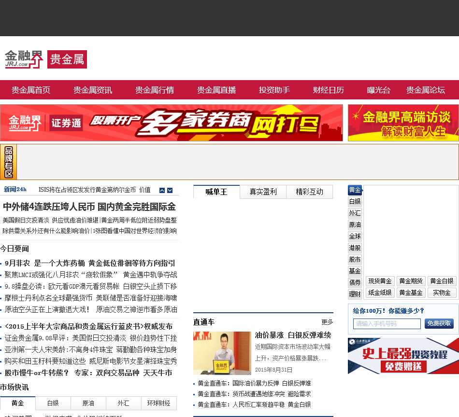Select the 原油 quote category tab
The image size is (459, 417).
355,225
